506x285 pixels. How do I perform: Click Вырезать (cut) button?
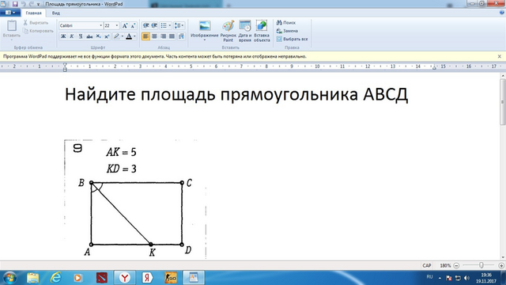tap(36, 23)
